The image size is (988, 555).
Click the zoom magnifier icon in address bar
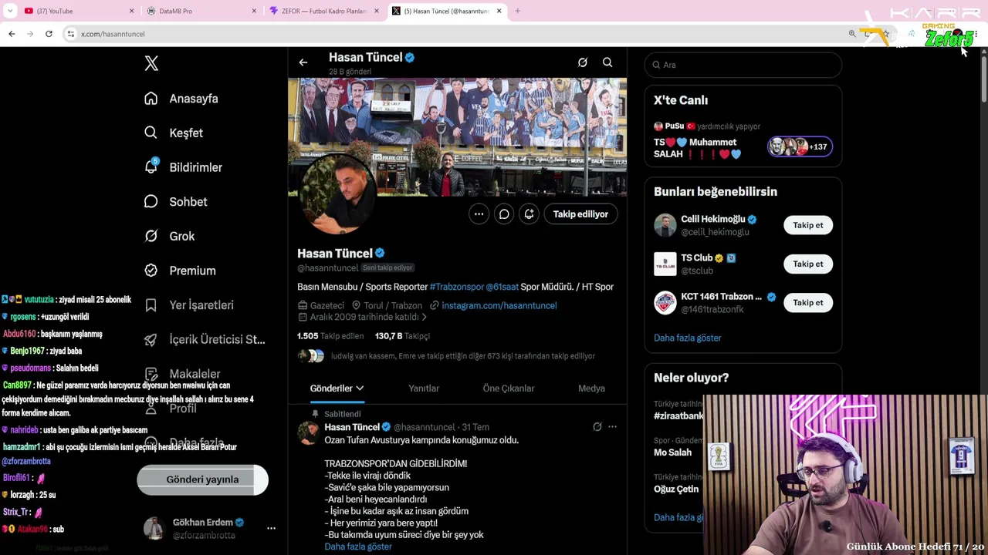tap(852, 34)
